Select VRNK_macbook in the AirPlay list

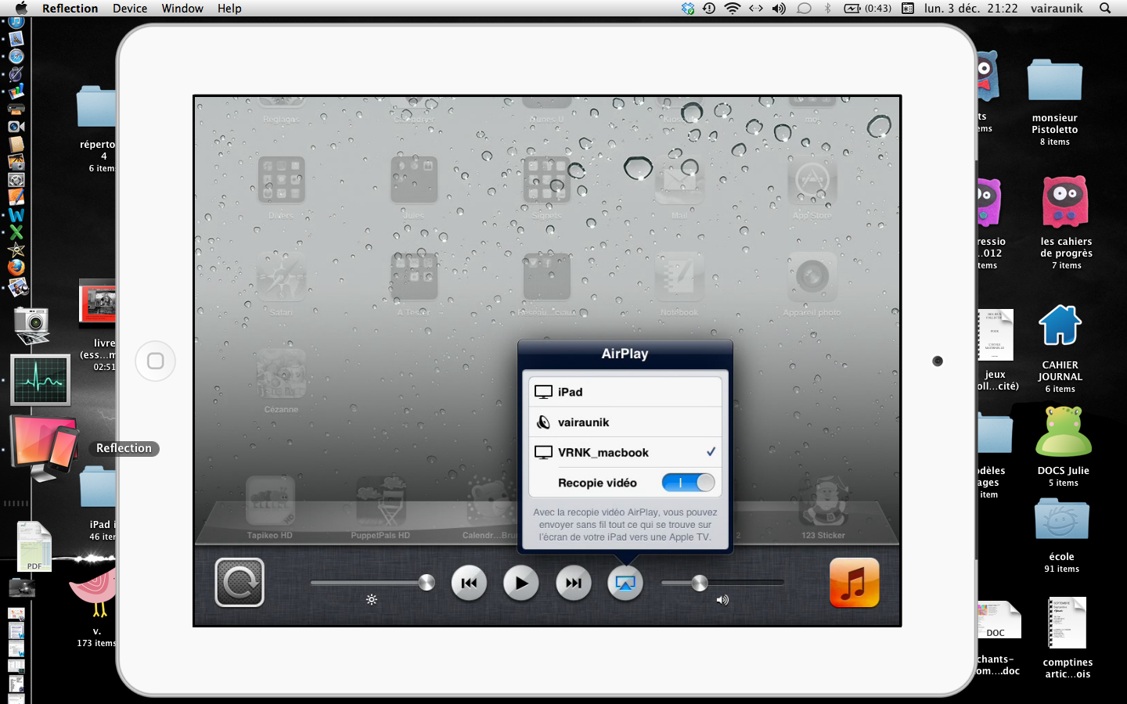click(x=625, y=452)
